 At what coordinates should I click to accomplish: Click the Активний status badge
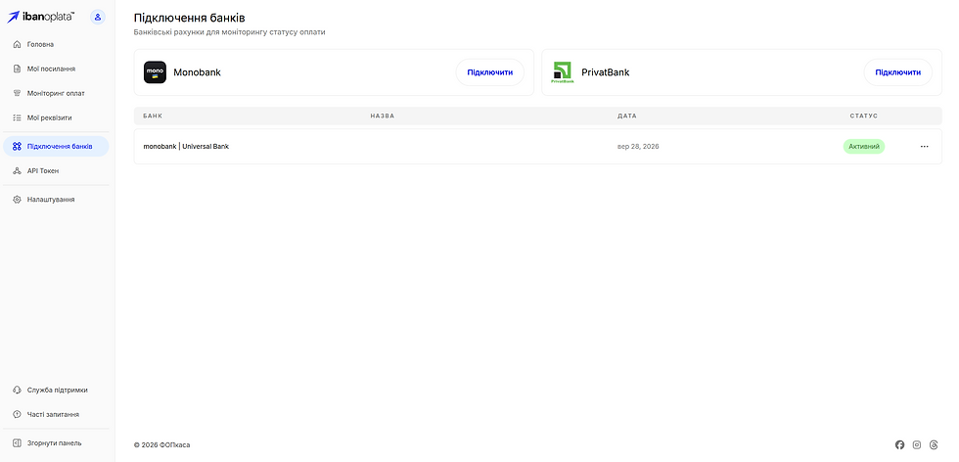point(864,147)
